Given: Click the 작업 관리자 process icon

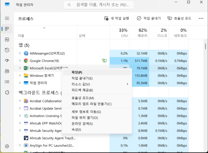Looking at the screenshot, I should tap(26, 83).
